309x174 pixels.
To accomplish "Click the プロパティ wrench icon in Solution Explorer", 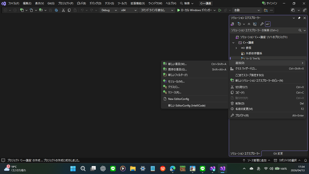I will coord(262,24).
